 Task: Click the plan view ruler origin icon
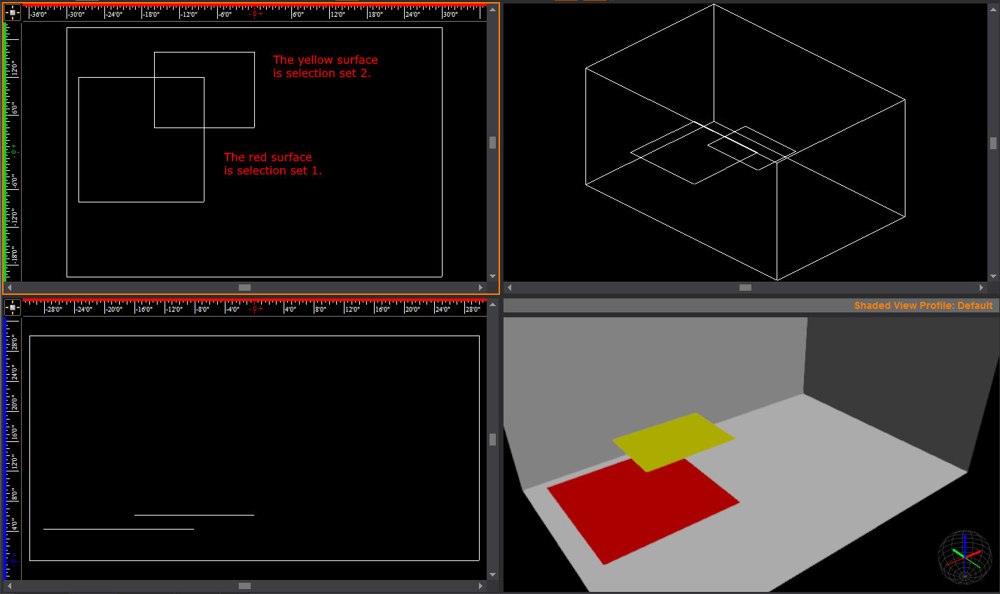tap(12, 13)
